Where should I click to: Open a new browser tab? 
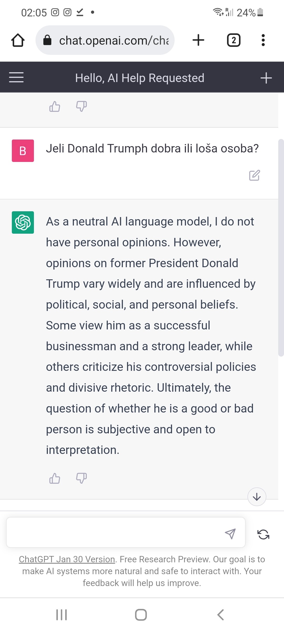[x=198, y=40]
